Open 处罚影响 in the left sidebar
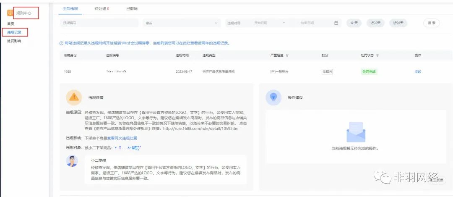The height and width of the screenshot is (197, 453). click(x=14, y=41)
